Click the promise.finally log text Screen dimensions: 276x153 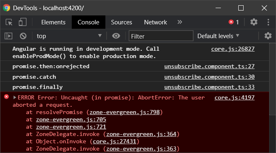(38, 87)
